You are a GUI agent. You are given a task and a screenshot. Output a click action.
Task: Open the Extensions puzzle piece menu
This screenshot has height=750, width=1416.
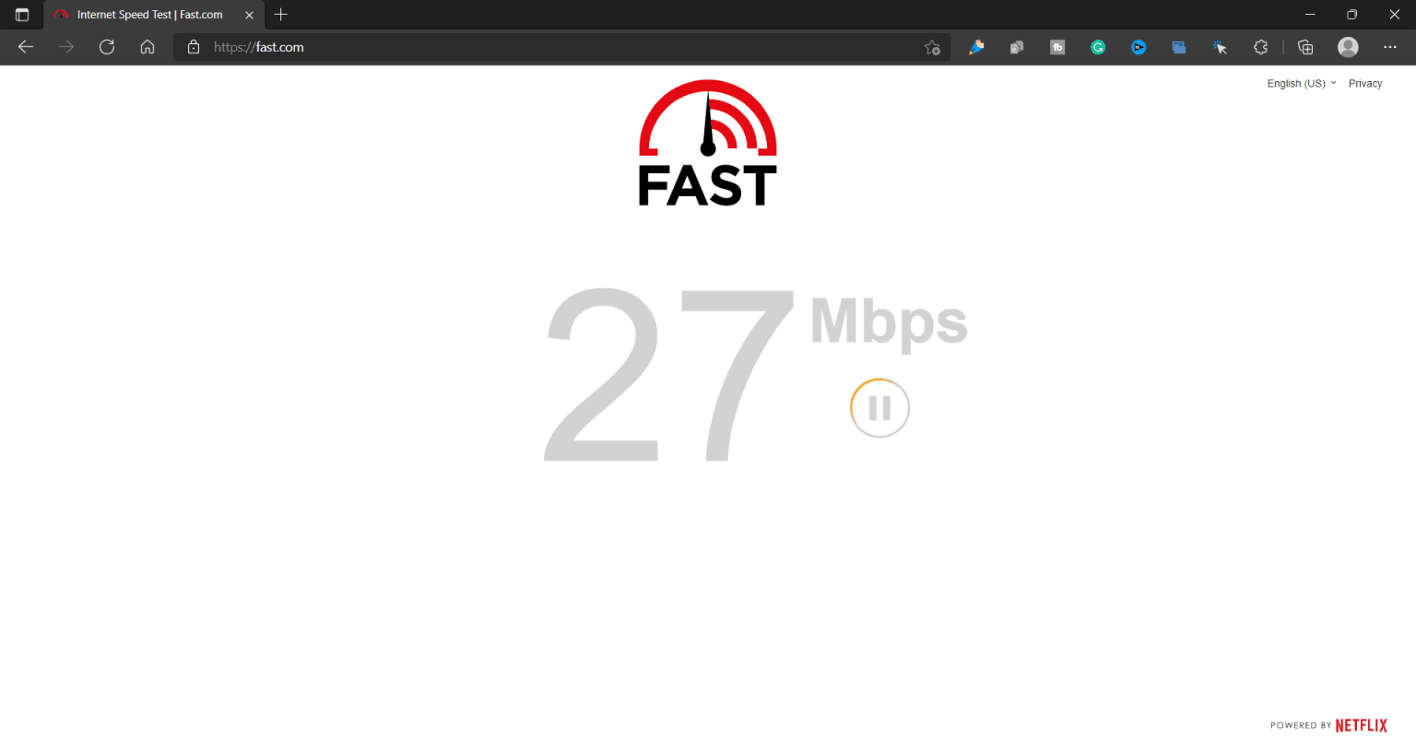(x=1260, y=47)
